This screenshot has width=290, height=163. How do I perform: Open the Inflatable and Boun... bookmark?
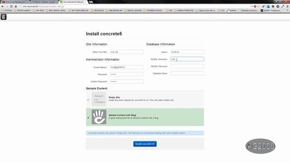click(248, 10)
